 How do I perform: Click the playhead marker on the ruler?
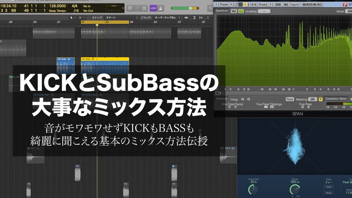[97, 25]
